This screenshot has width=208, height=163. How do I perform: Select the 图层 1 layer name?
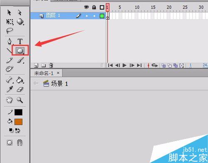point(53,15)
